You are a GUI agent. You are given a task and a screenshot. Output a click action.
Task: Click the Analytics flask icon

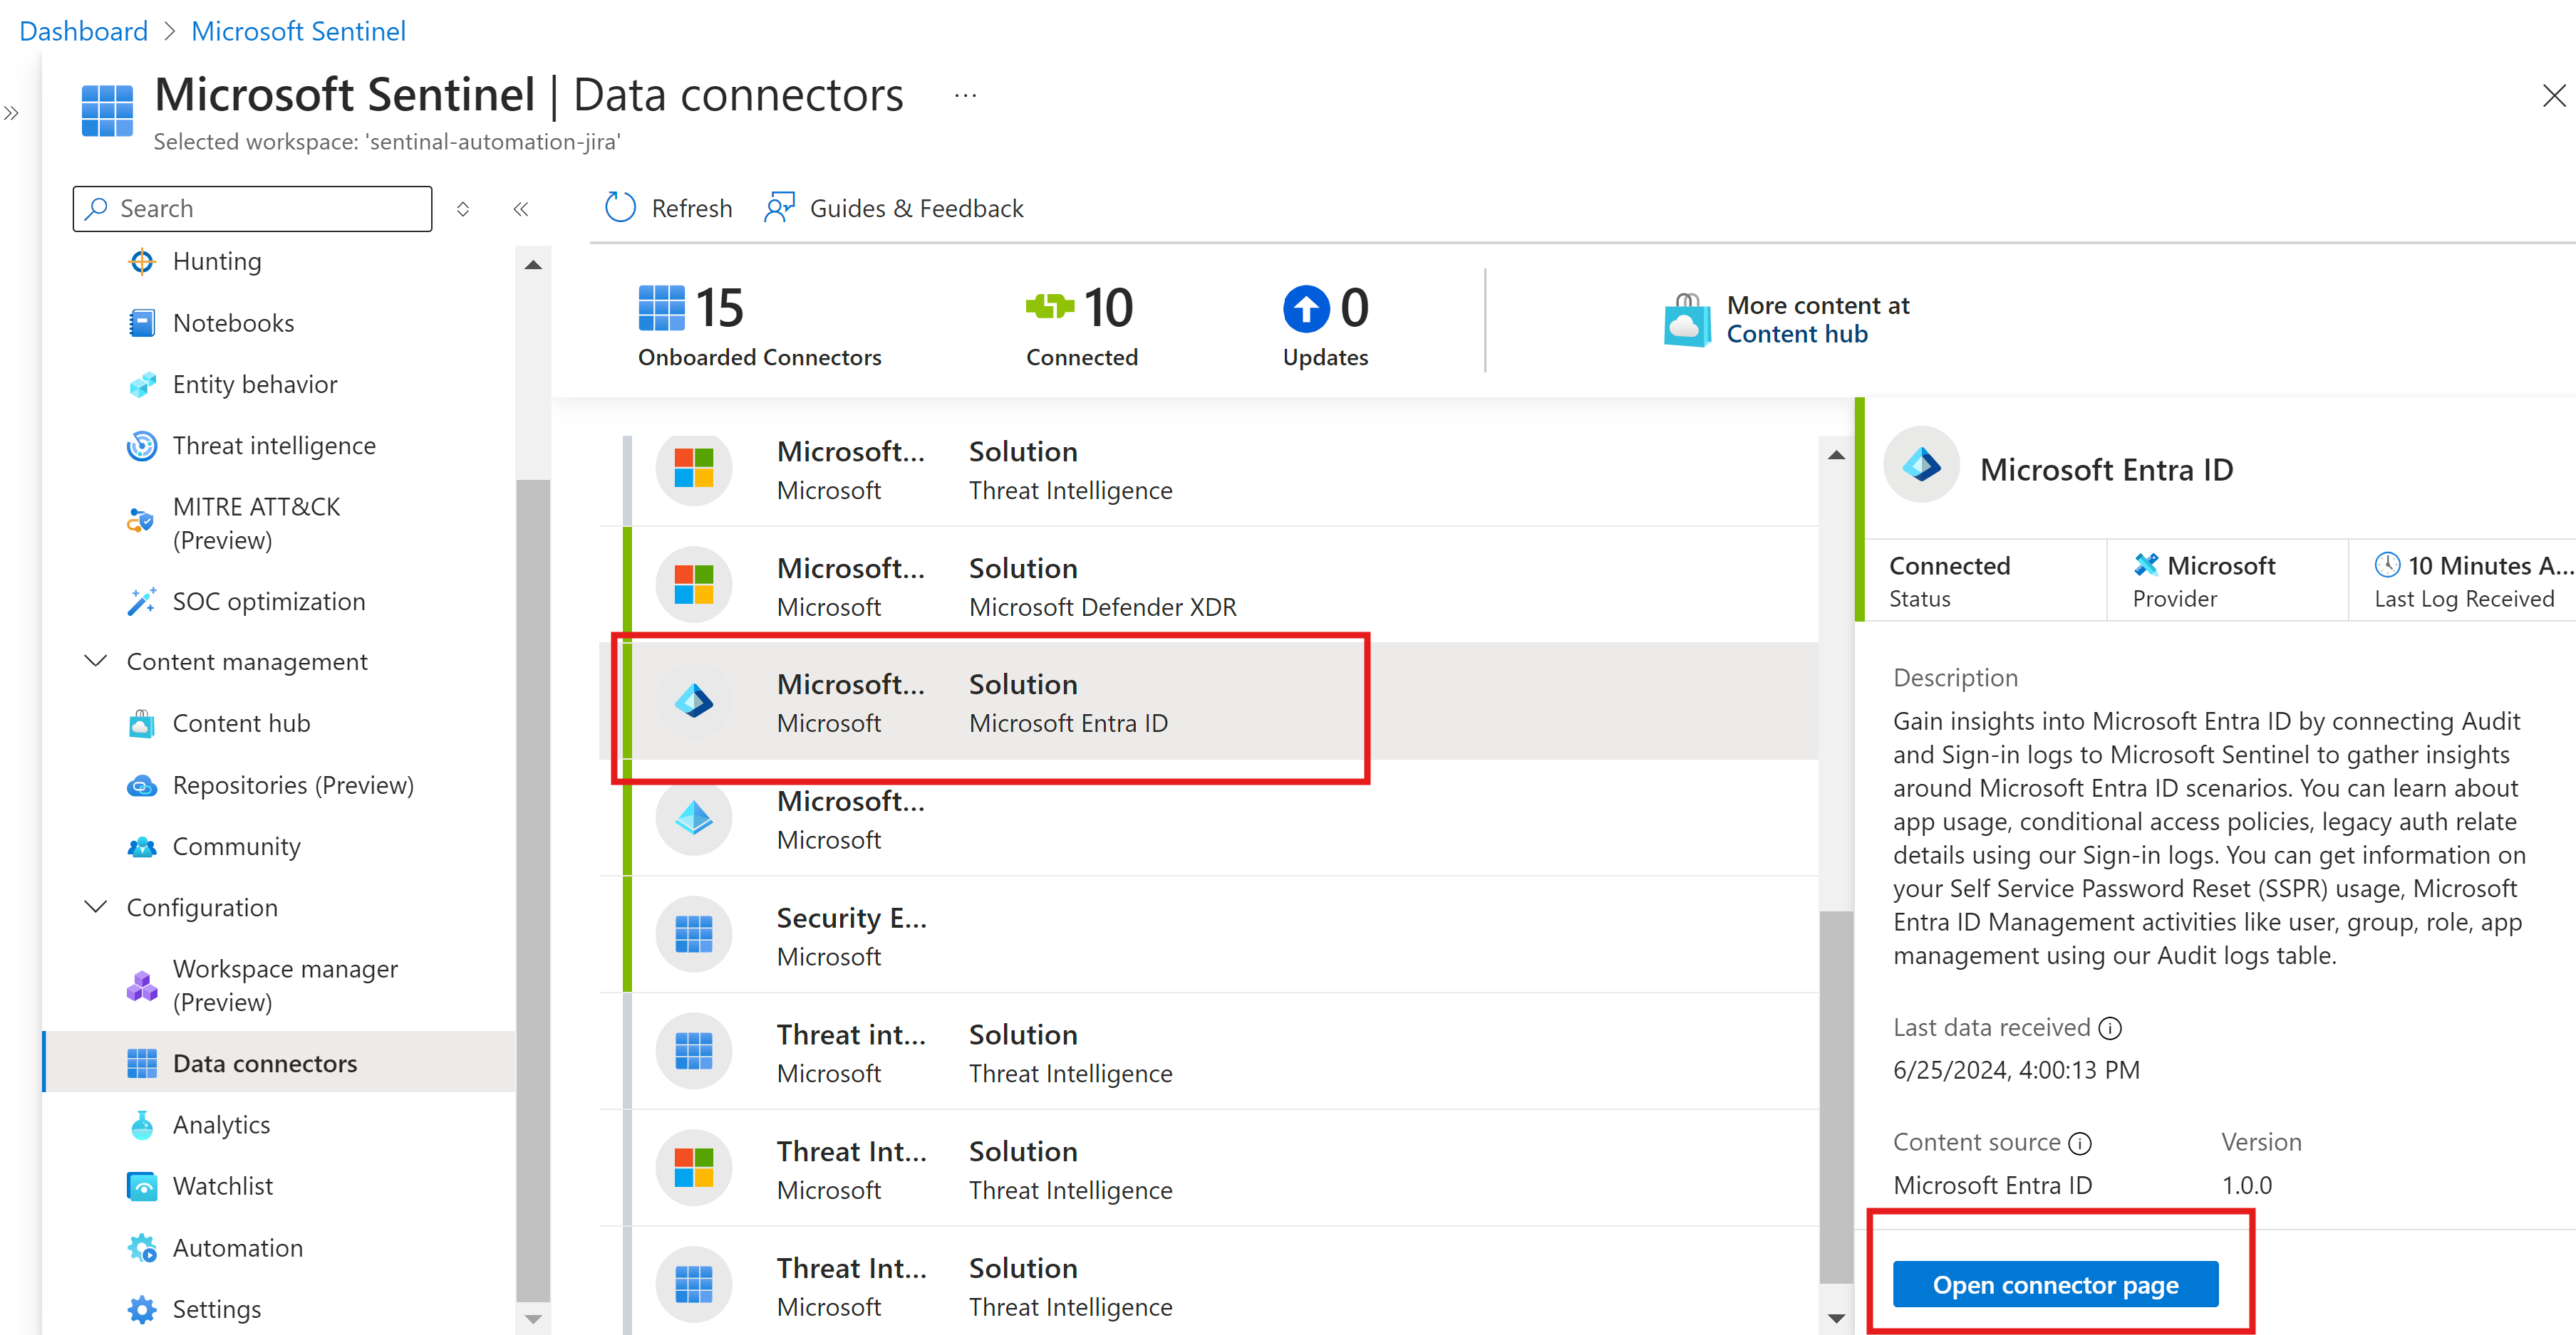pyautogui.click(x=142, y=1125)
